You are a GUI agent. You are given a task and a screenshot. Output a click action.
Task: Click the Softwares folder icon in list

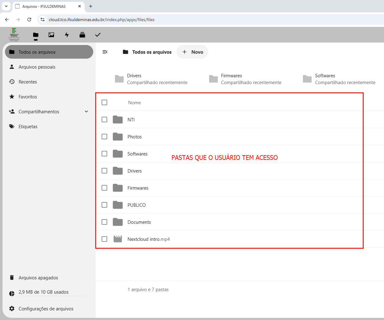(x=118, y=154)
